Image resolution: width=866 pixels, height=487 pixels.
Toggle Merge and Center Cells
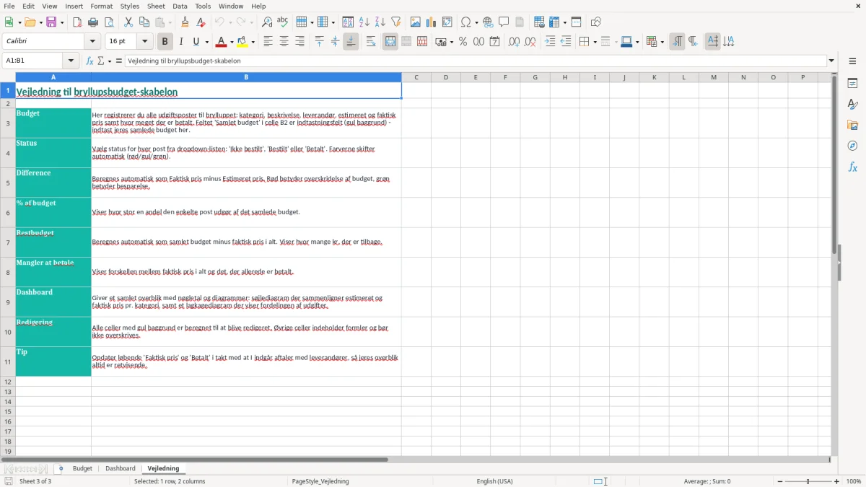pyautogui.click(x=390, y=42)
